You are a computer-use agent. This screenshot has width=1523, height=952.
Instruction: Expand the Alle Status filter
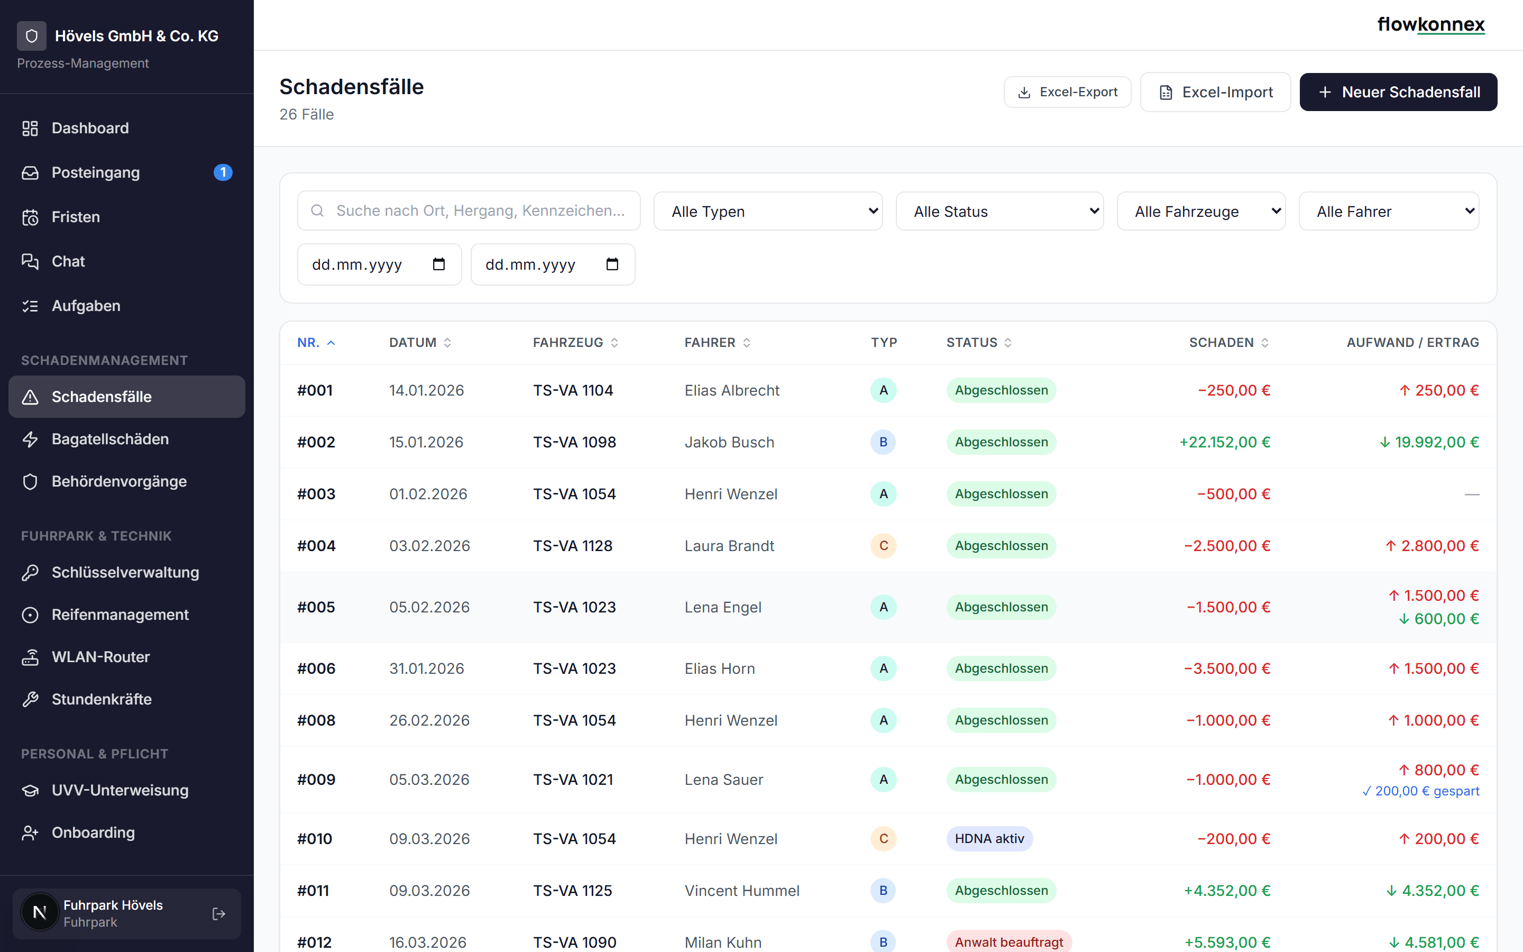coord(999,211)
